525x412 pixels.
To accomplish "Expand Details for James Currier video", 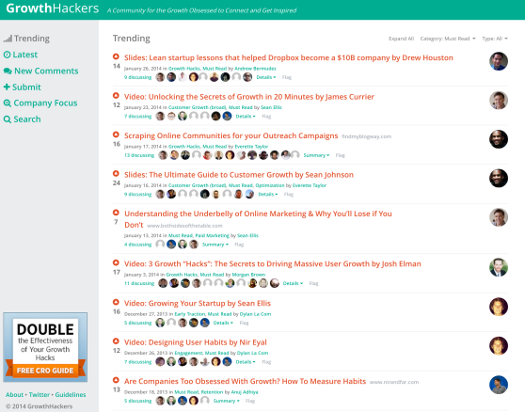I will [246, 117].
